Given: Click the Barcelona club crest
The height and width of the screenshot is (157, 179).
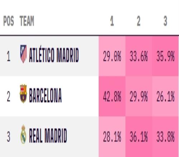Looking at the screenshot, I should point(23,94).
